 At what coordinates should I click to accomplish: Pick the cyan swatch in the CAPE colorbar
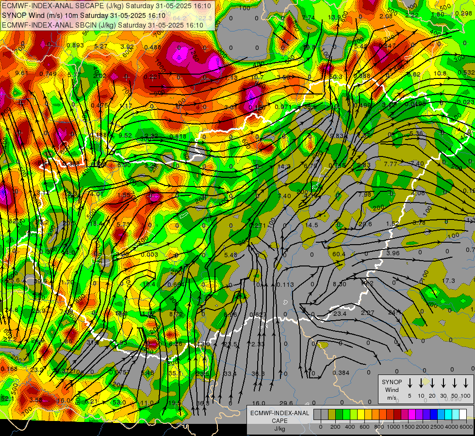point(448,414)
